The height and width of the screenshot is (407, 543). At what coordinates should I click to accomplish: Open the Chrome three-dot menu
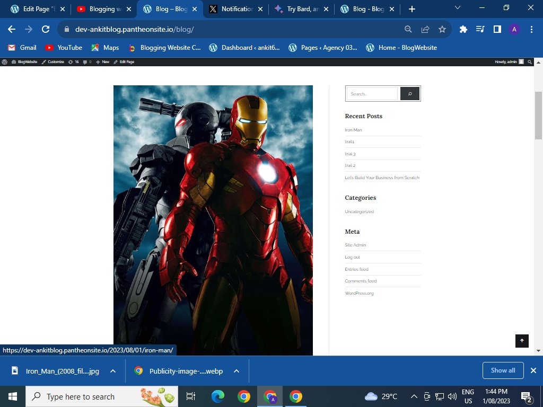(x=531, y=30)
